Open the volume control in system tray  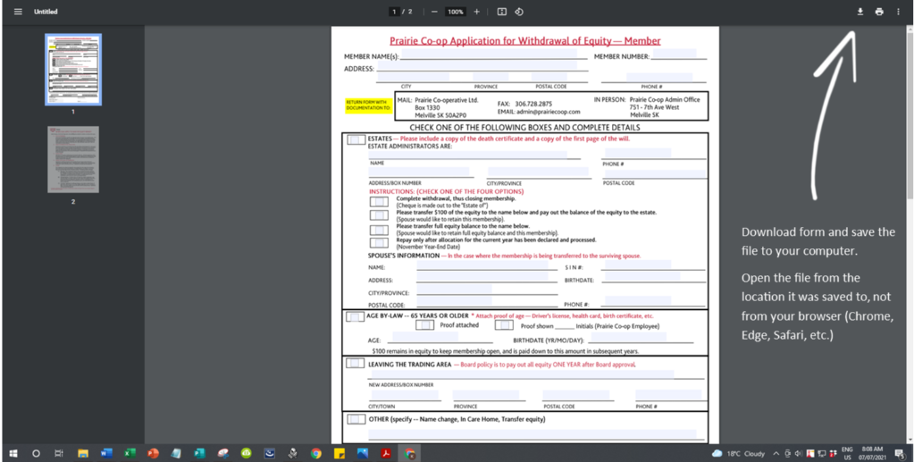797,453
